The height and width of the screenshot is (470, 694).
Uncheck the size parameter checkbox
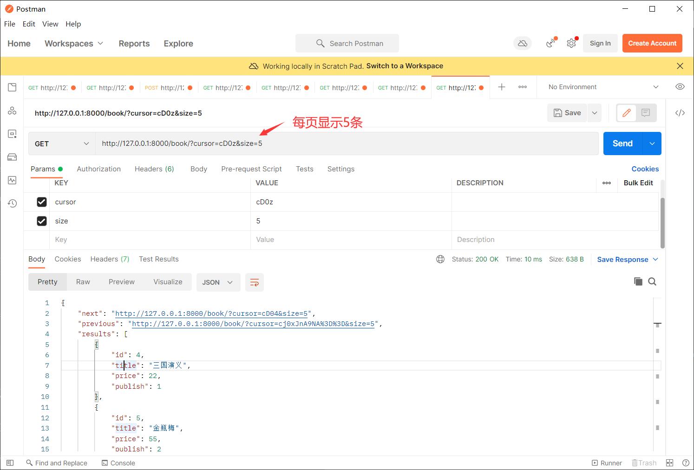click(42, 221)
